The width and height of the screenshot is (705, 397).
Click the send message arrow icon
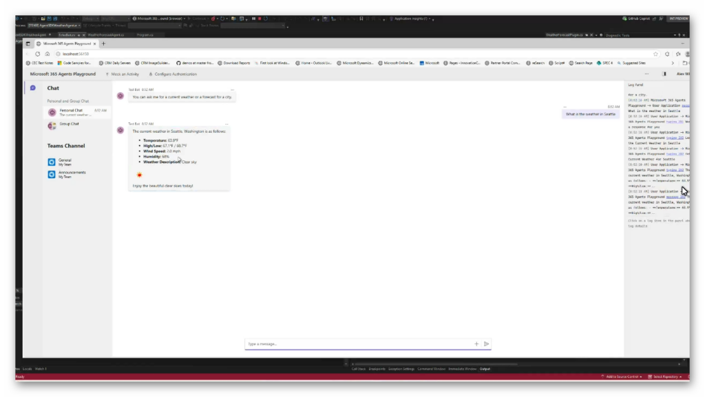(486, 344)
